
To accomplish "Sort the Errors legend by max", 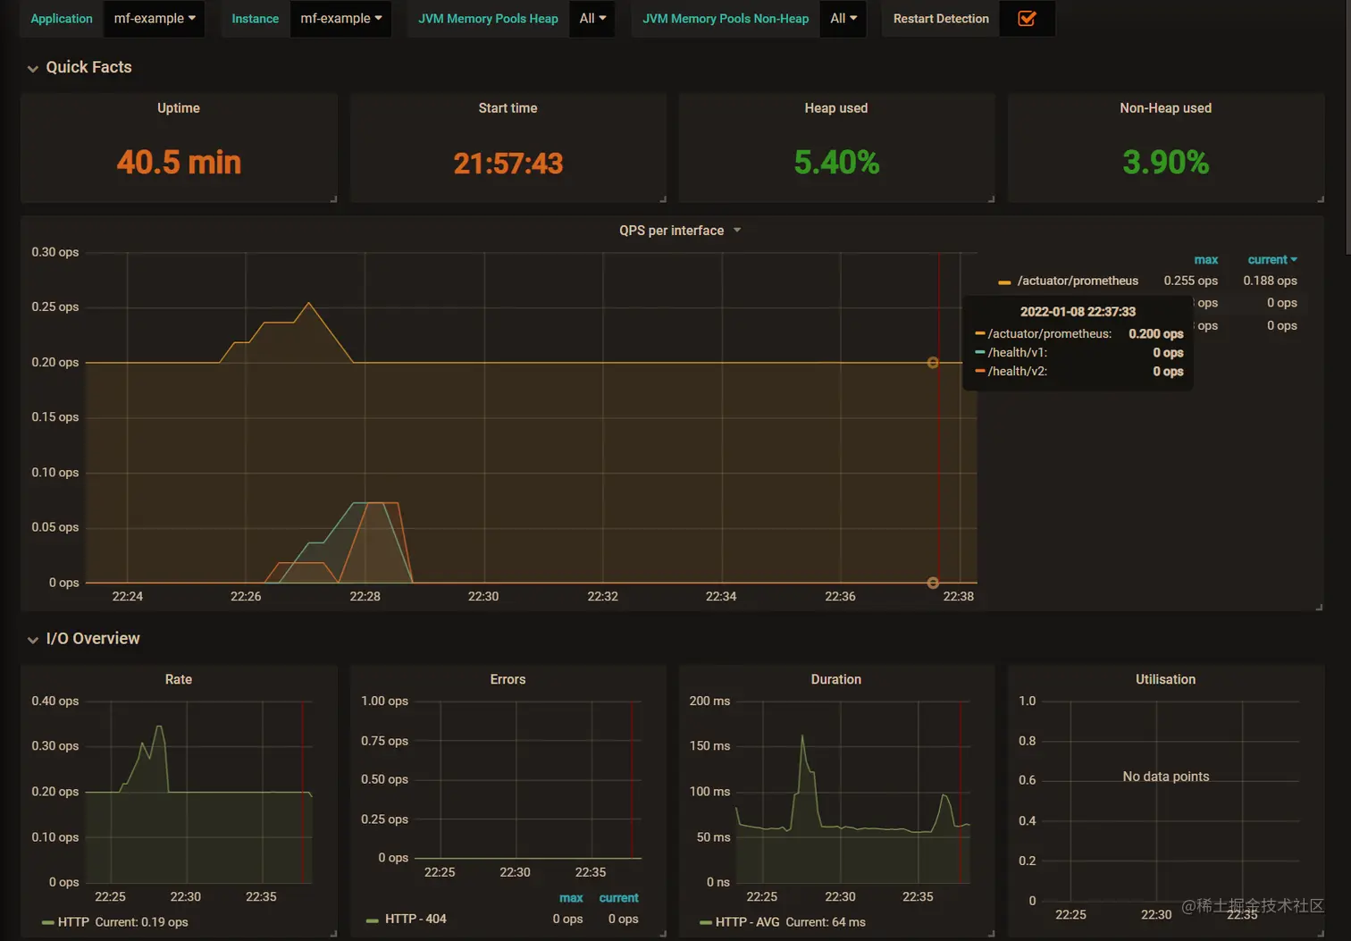I will [x=571, y=898].
